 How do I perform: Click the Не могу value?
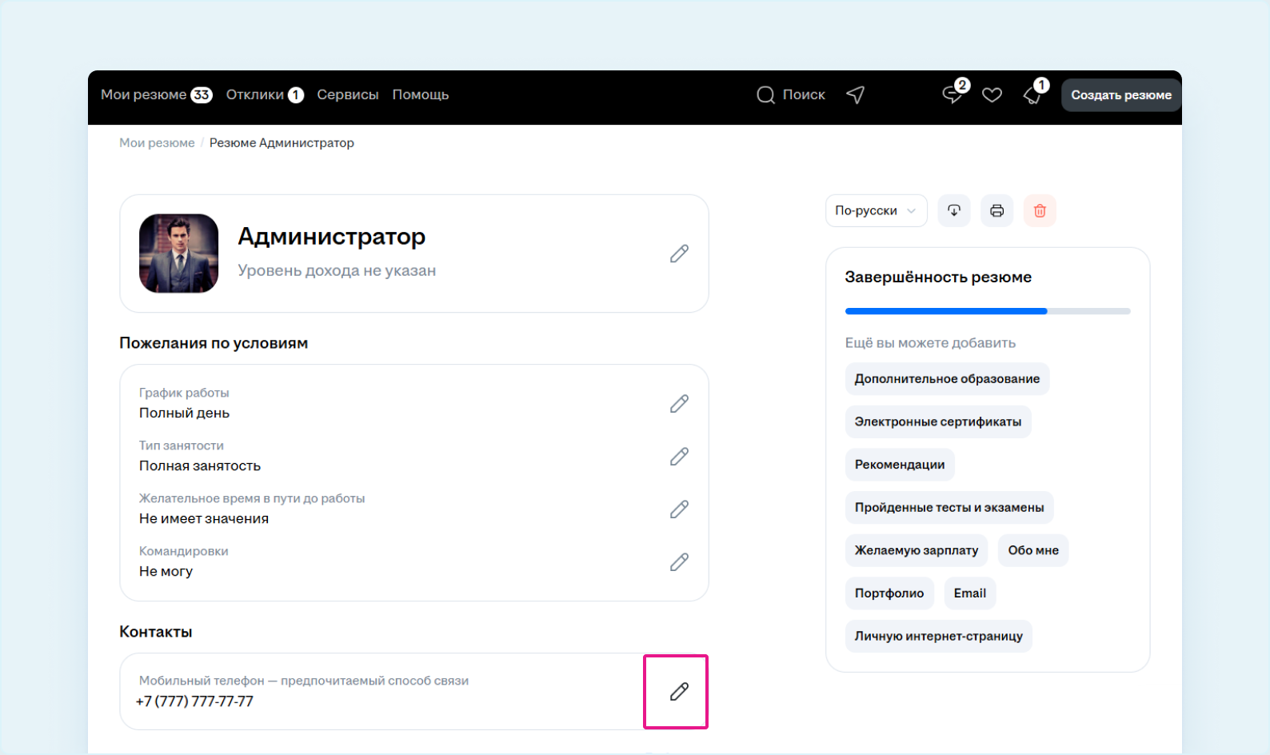166,571
